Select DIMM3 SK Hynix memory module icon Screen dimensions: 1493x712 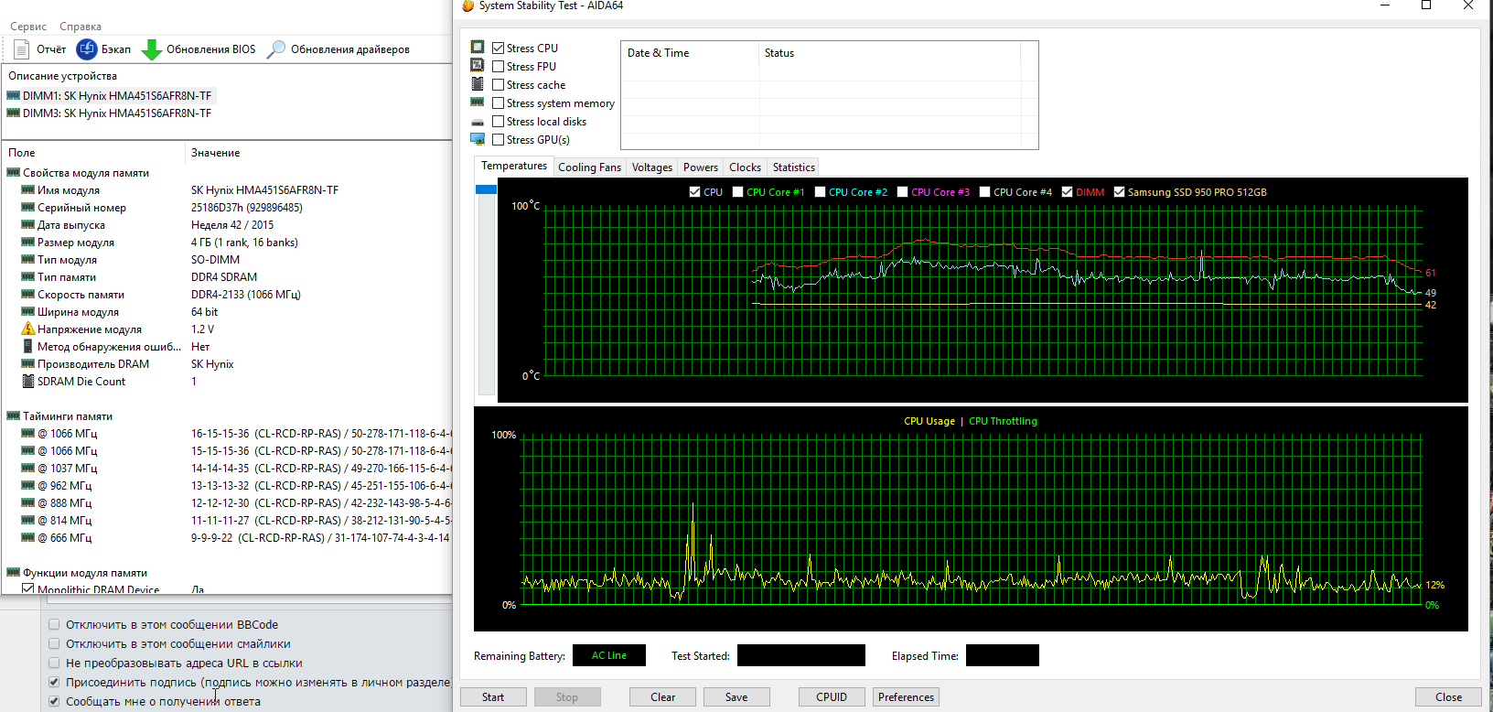click(x=14, y=113)
